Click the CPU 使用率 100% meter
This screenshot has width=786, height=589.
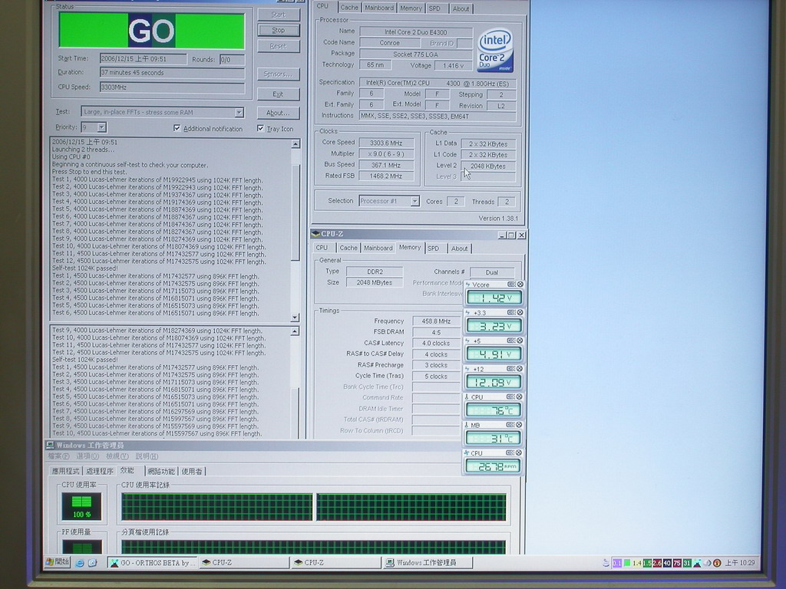(81, 506)
